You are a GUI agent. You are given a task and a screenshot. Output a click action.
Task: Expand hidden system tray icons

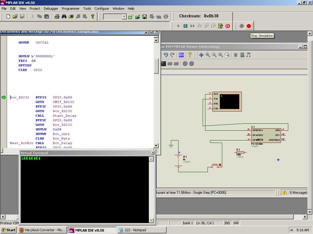[292, 230]
